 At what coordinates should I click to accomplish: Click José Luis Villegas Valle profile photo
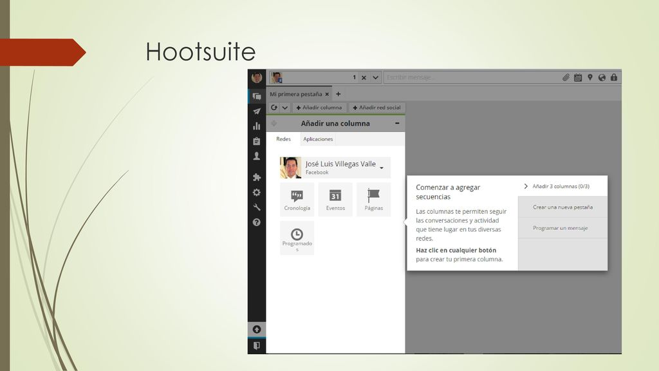click(x=291, y=168)
